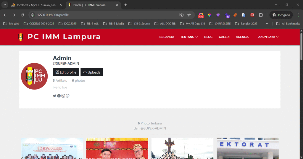Screen dimensions: 303x159
Task: Click the circular profile avatar image
Action: click(34, 76)
